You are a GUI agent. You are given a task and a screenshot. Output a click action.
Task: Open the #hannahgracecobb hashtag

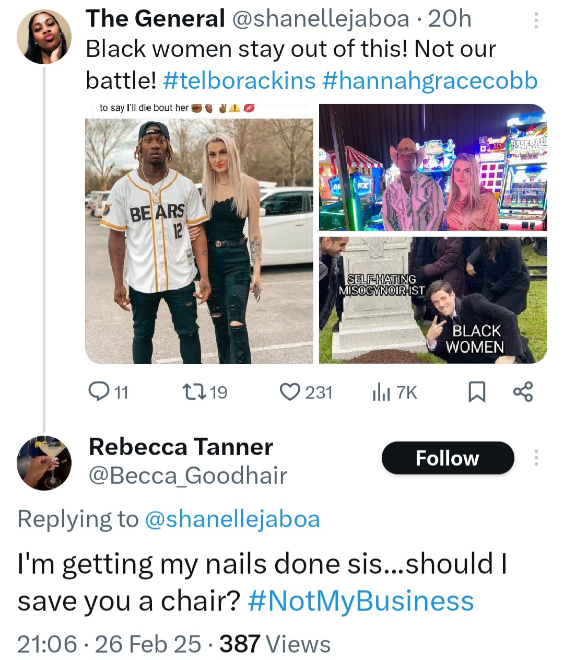click(x=430, y=80)
